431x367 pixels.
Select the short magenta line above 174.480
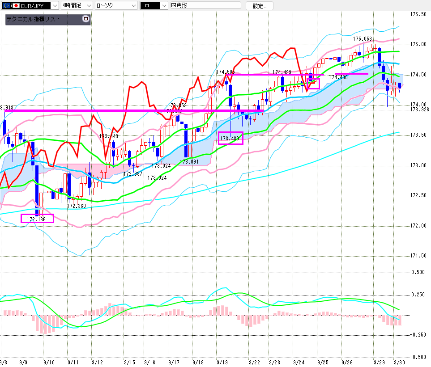pos(351,74)
